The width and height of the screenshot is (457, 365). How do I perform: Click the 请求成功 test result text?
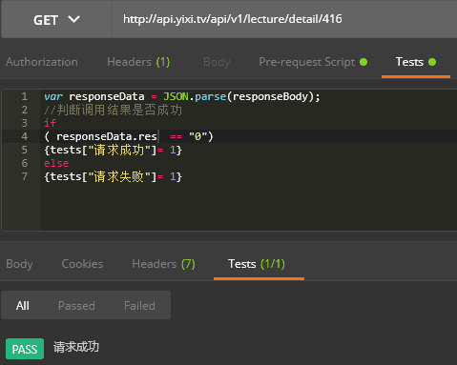[x=76, y=347]
